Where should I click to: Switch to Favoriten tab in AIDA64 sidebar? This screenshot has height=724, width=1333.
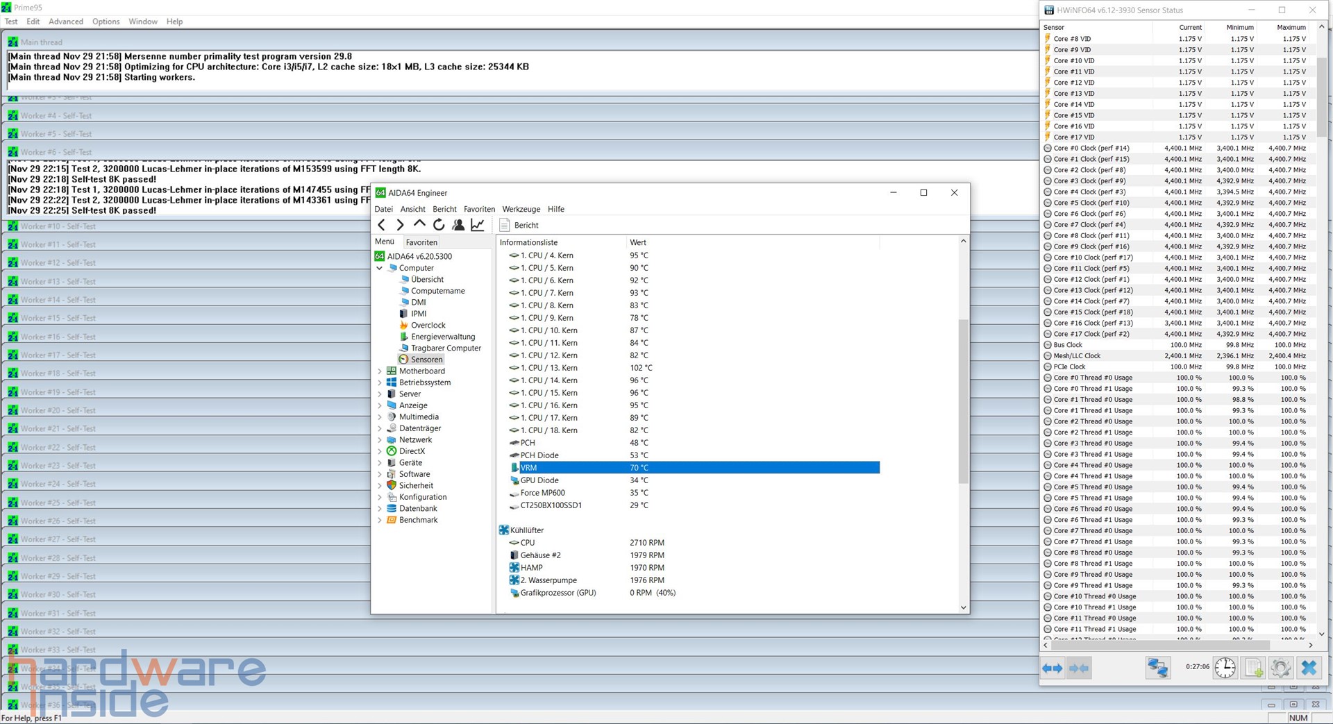(421, 242)
